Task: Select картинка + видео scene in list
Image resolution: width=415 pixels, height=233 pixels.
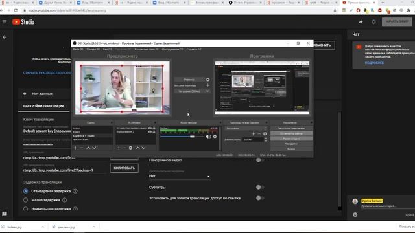Action: [92, 135]
